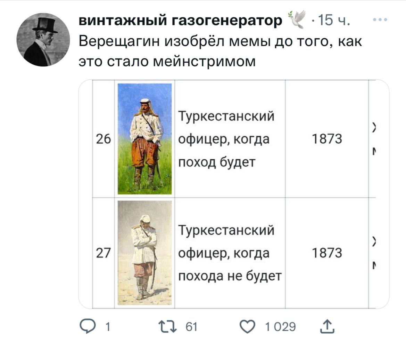
Task: Open painting thumbnail in row 27
Action: pyautogui.click(x=144, y=253)
